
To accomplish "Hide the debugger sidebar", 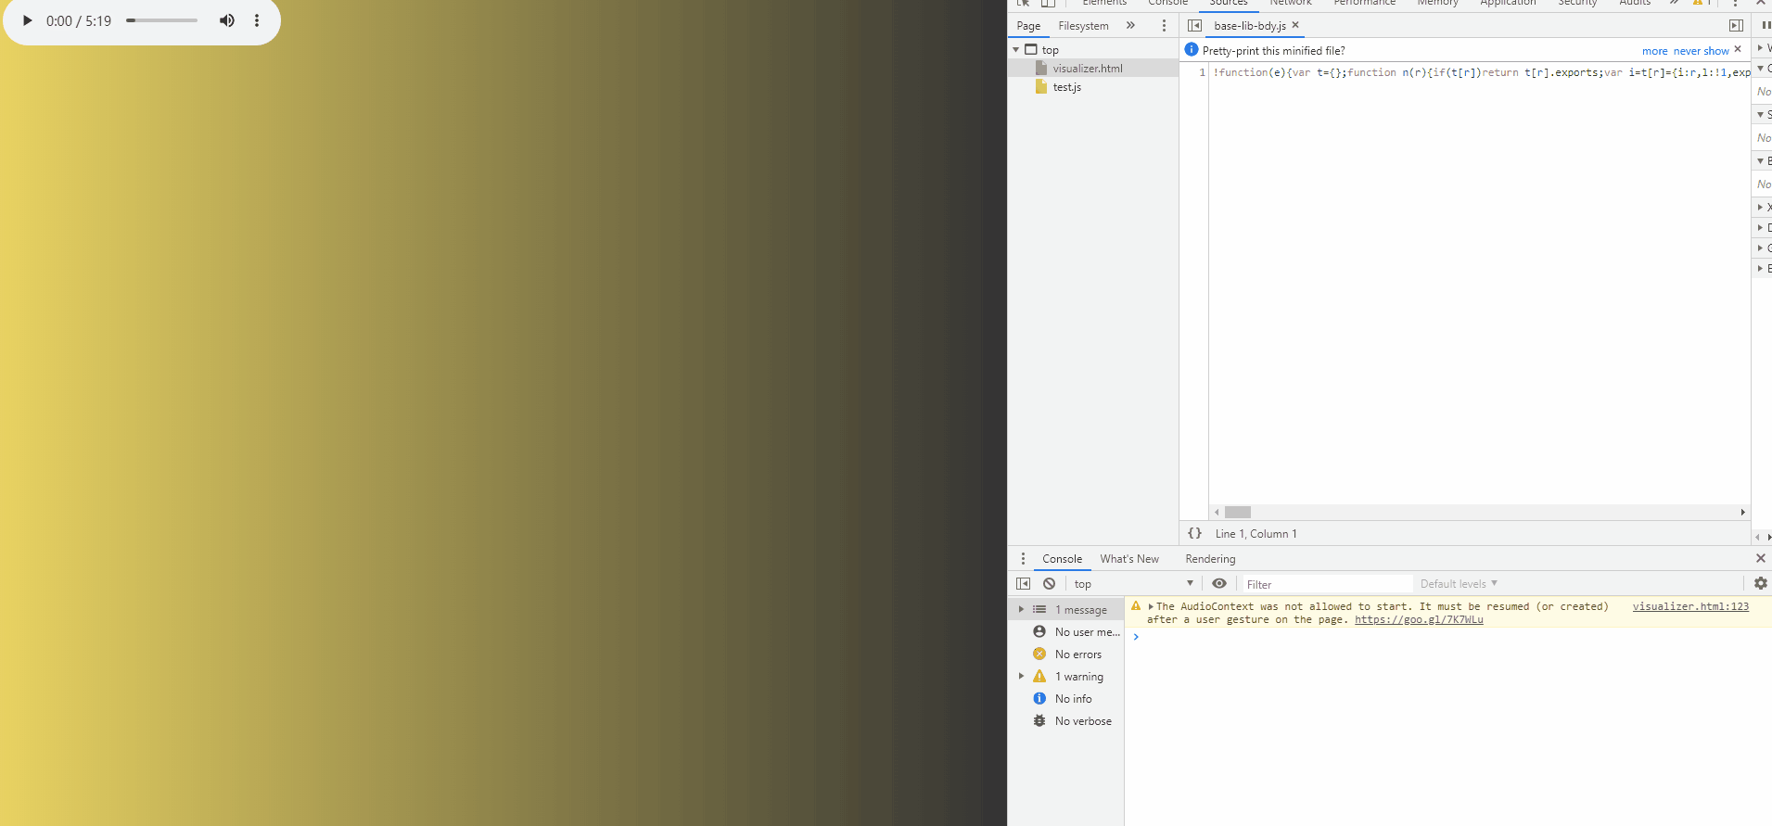I will click(1736, 26).
